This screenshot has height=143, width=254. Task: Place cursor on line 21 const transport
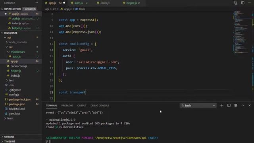72,92
